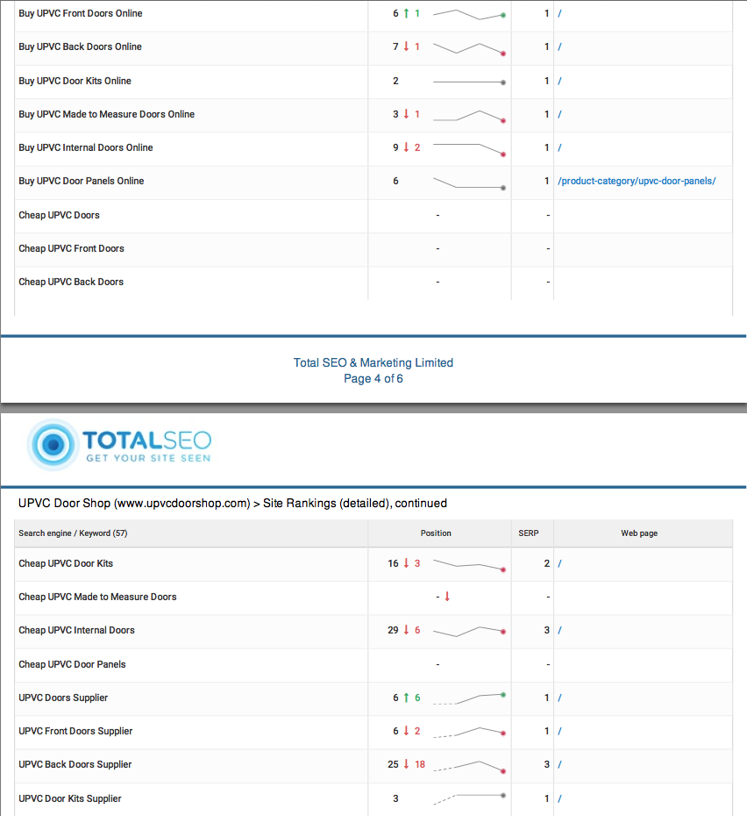This screenshot has width=747, height=816.
Task: Select keyword 'Buy UPVC Front Doors Online'
Action: point(81,13)
